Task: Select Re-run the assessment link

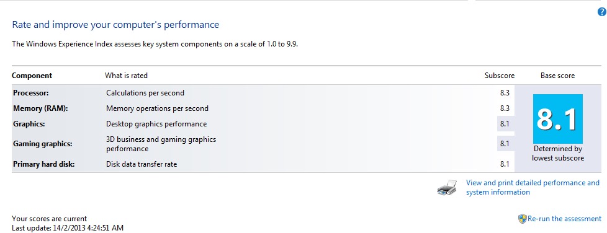Action: click(564, 219)
